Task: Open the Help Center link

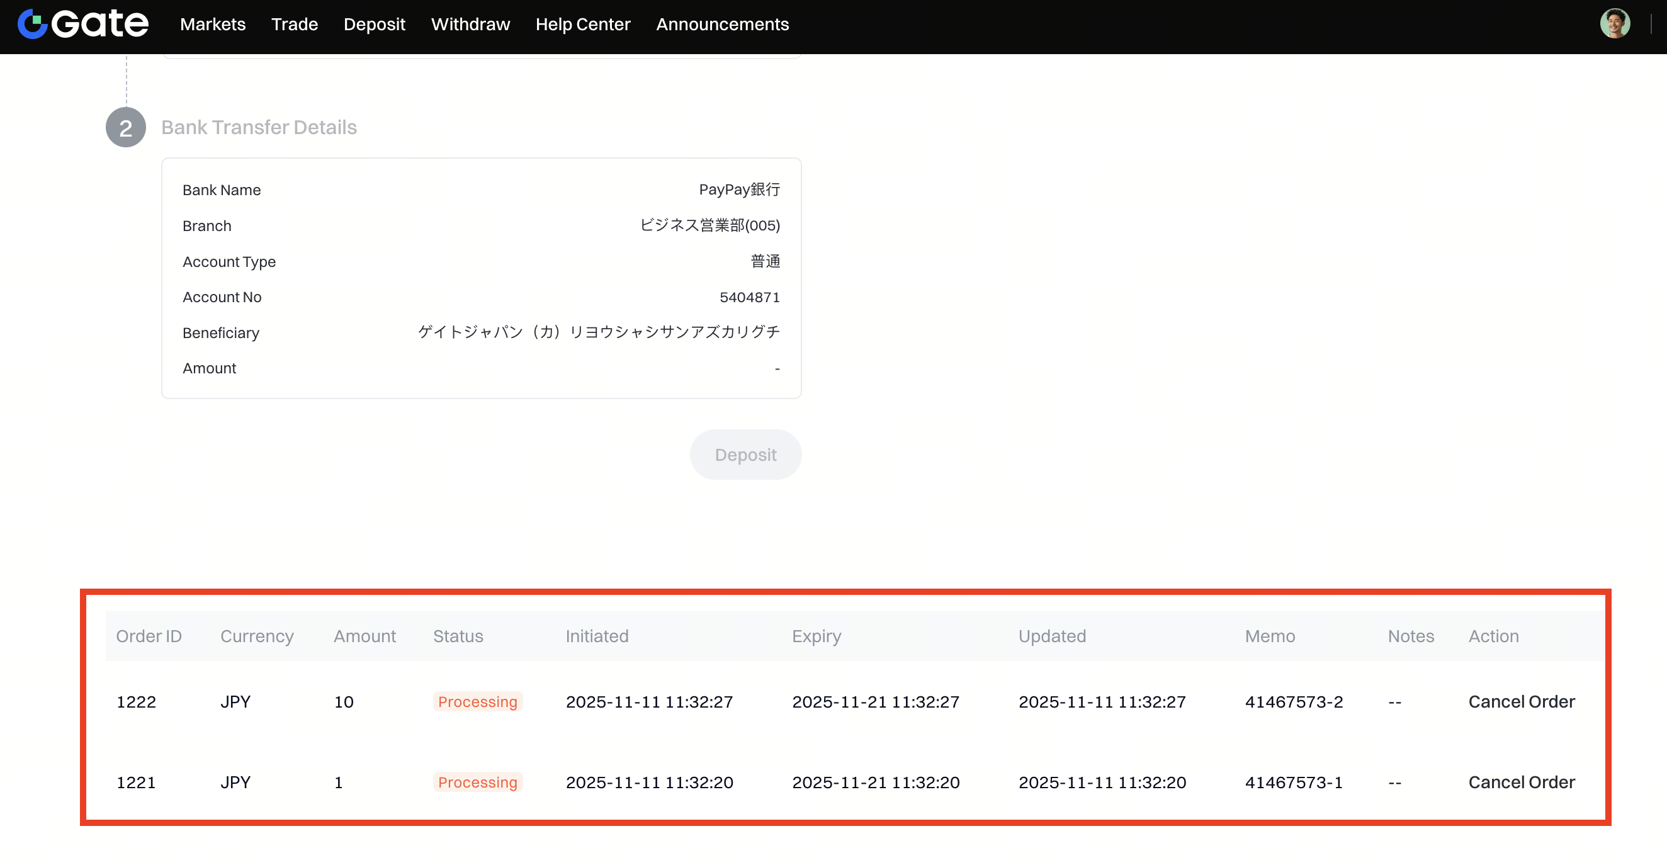Action: click(582, 25)
